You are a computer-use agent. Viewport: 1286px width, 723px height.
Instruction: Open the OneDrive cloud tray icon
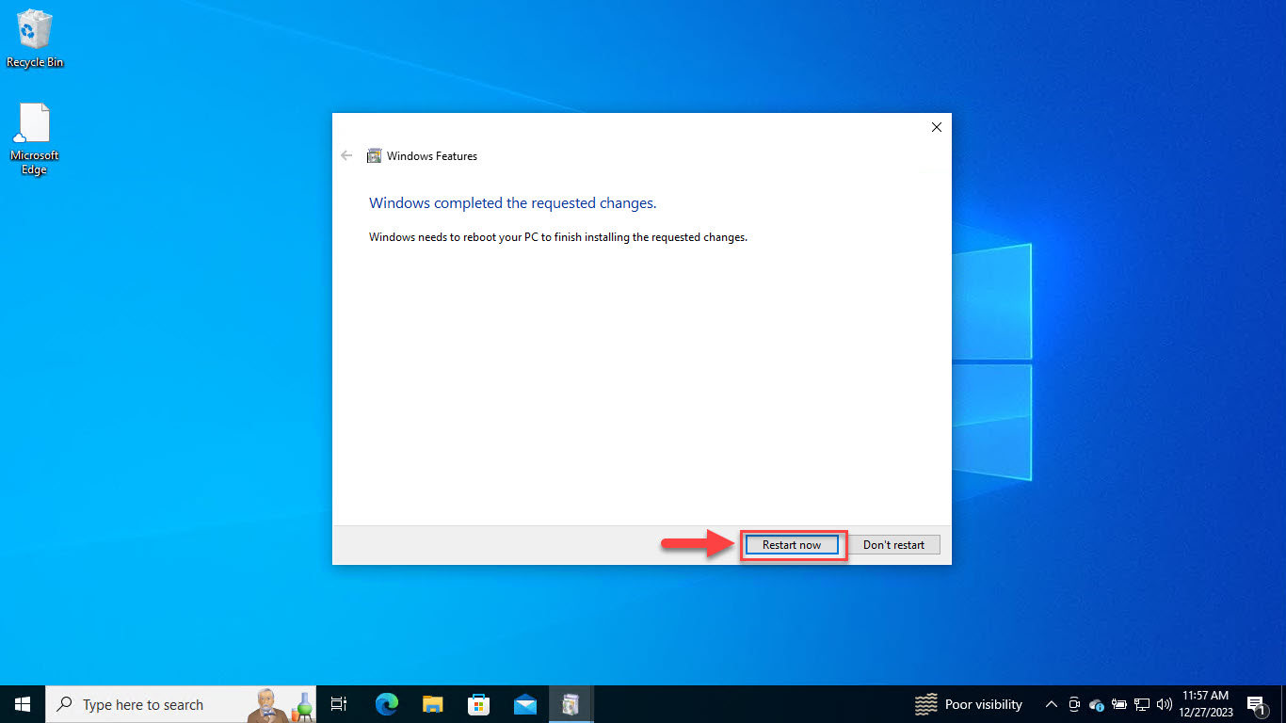[x=1096, y=704]
